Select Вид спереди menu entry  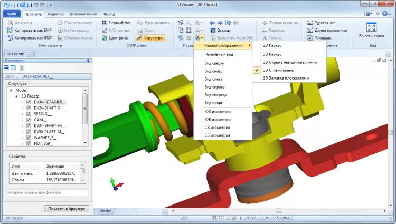tap(223, 95)
